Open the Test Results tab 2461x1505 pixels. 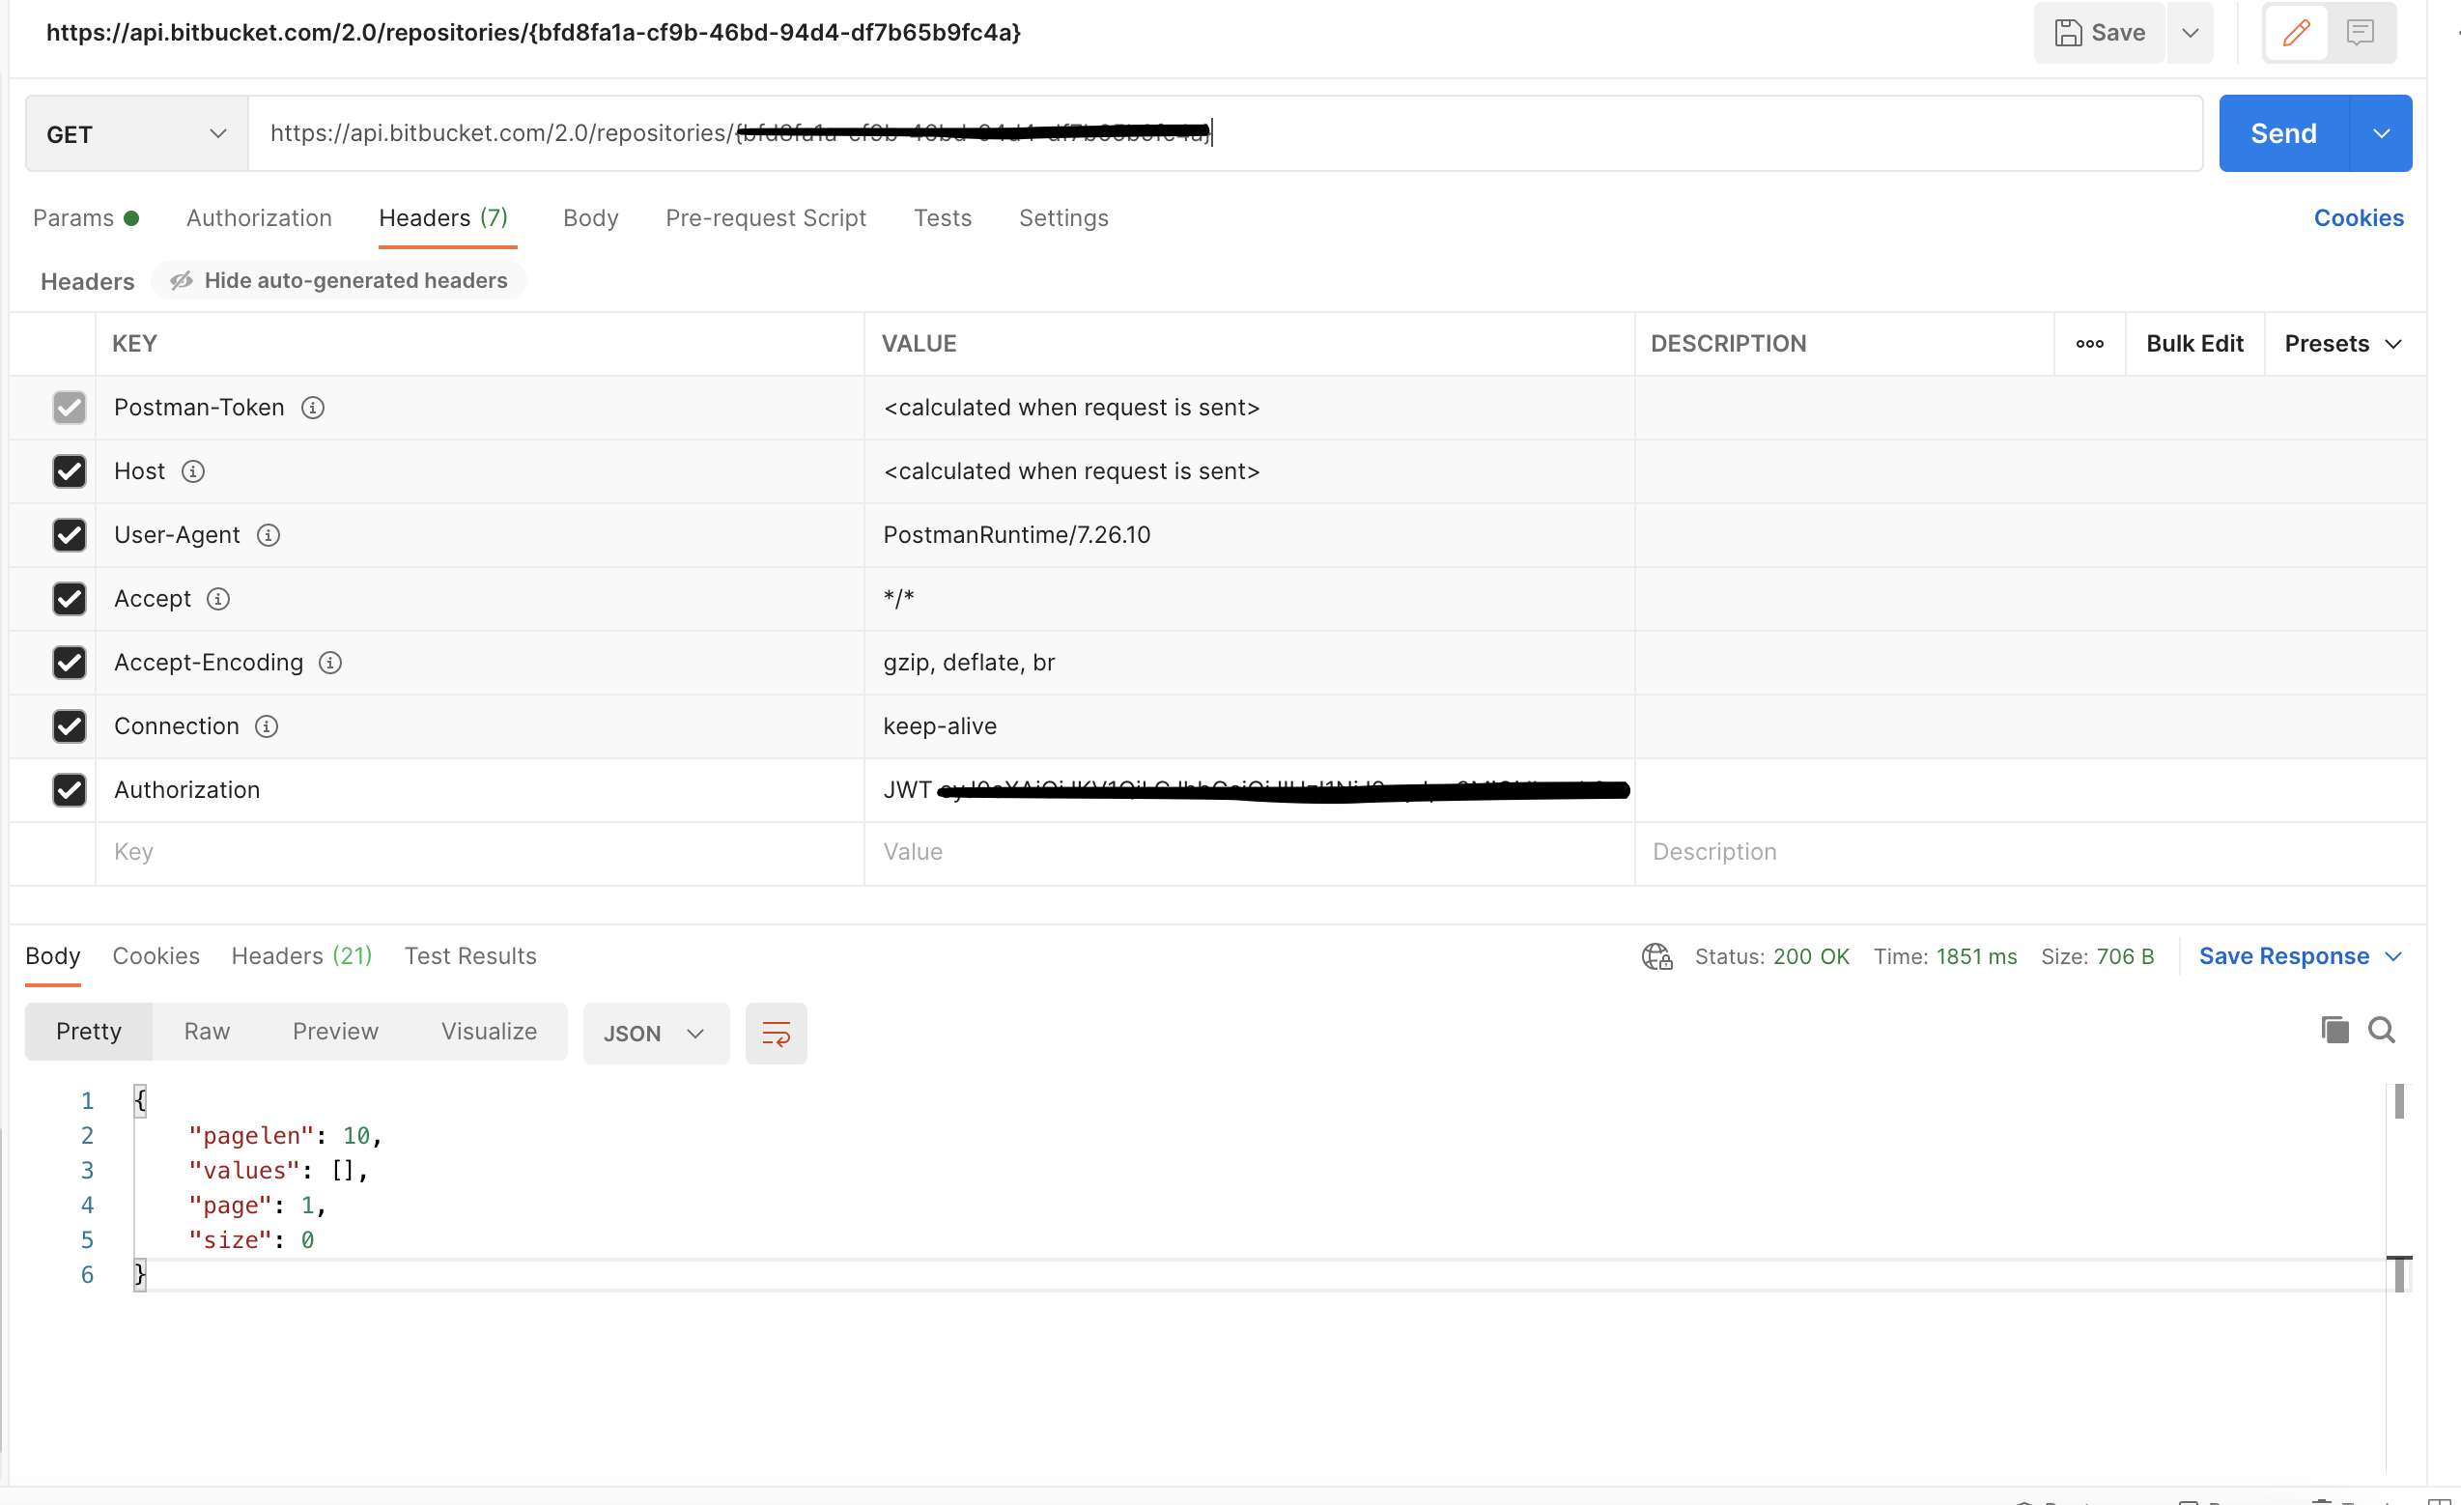tap(470, 956)
